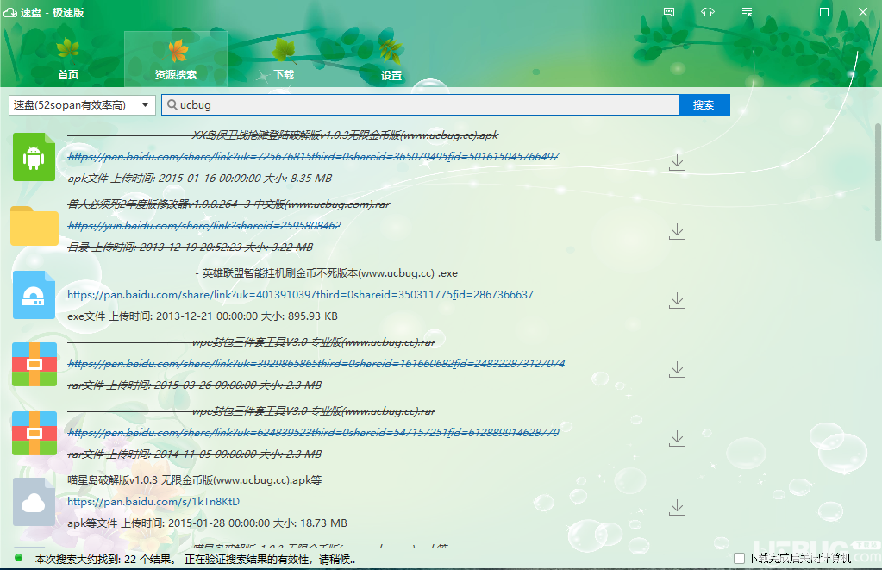882x570 pixels.
Task: Click details text 大小: 18.73 MB
Action: pos(310,523)
